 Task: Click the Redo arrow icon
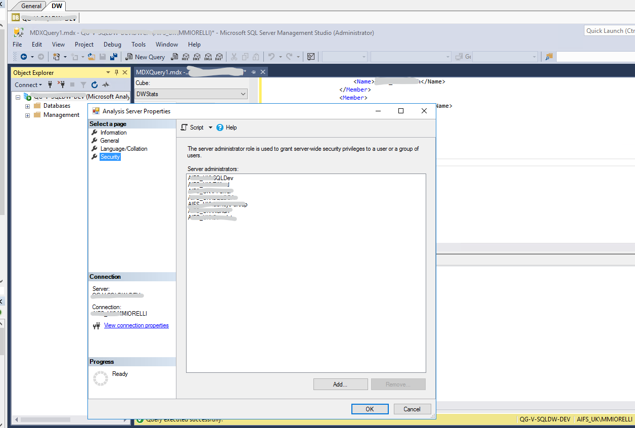point(289,57)
